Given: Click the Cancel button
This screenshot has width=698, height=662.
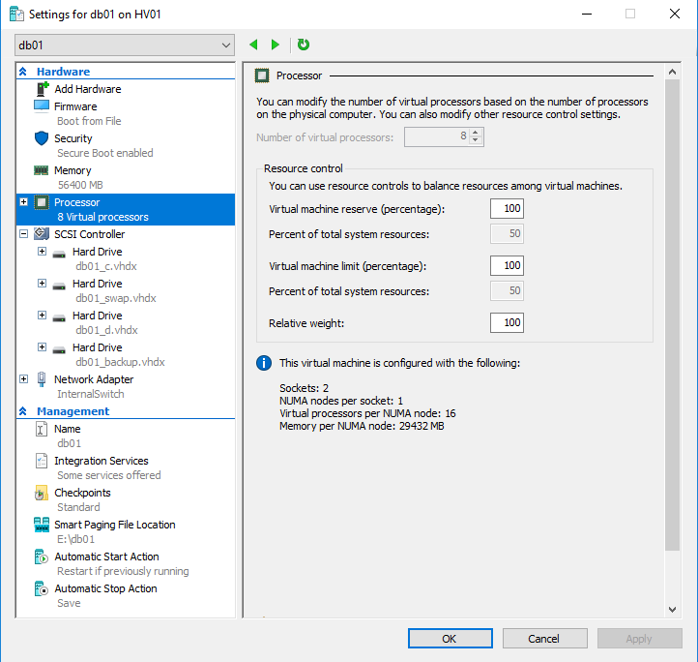Looking at the screenshot, I should tap(544, 639).
